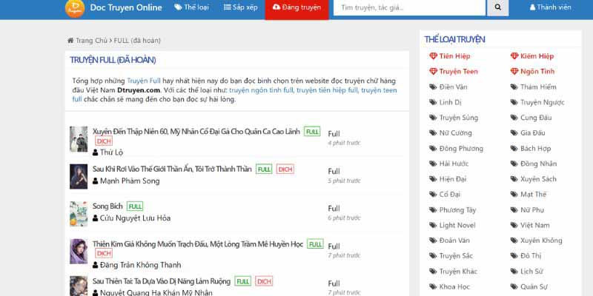Open the Gia Đấu genre
Viewport: 593px width, 296px height.
[x=532, y=133]
